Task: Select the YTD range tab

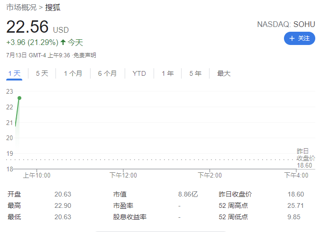Action: point(139,73)
